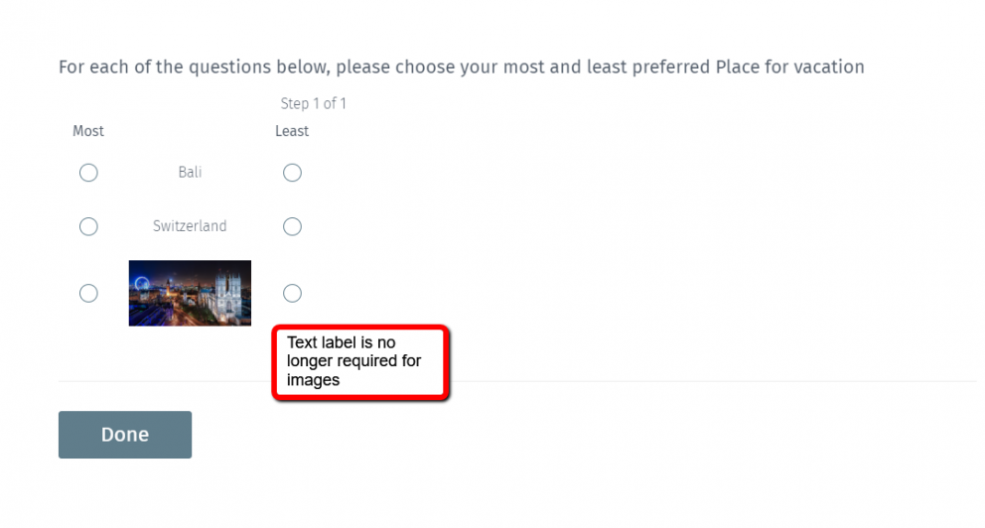The width and height of the screenshot is (985, 528).
Task: Select Most radio button for Bali
Action: (x=88, y=173)
